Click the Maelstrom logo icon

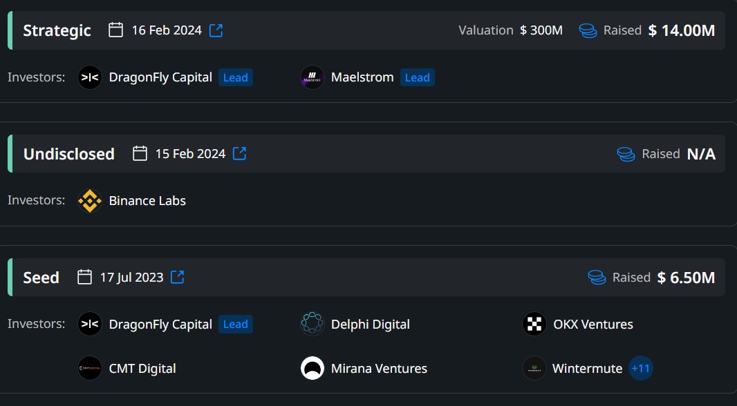[312, 77]
